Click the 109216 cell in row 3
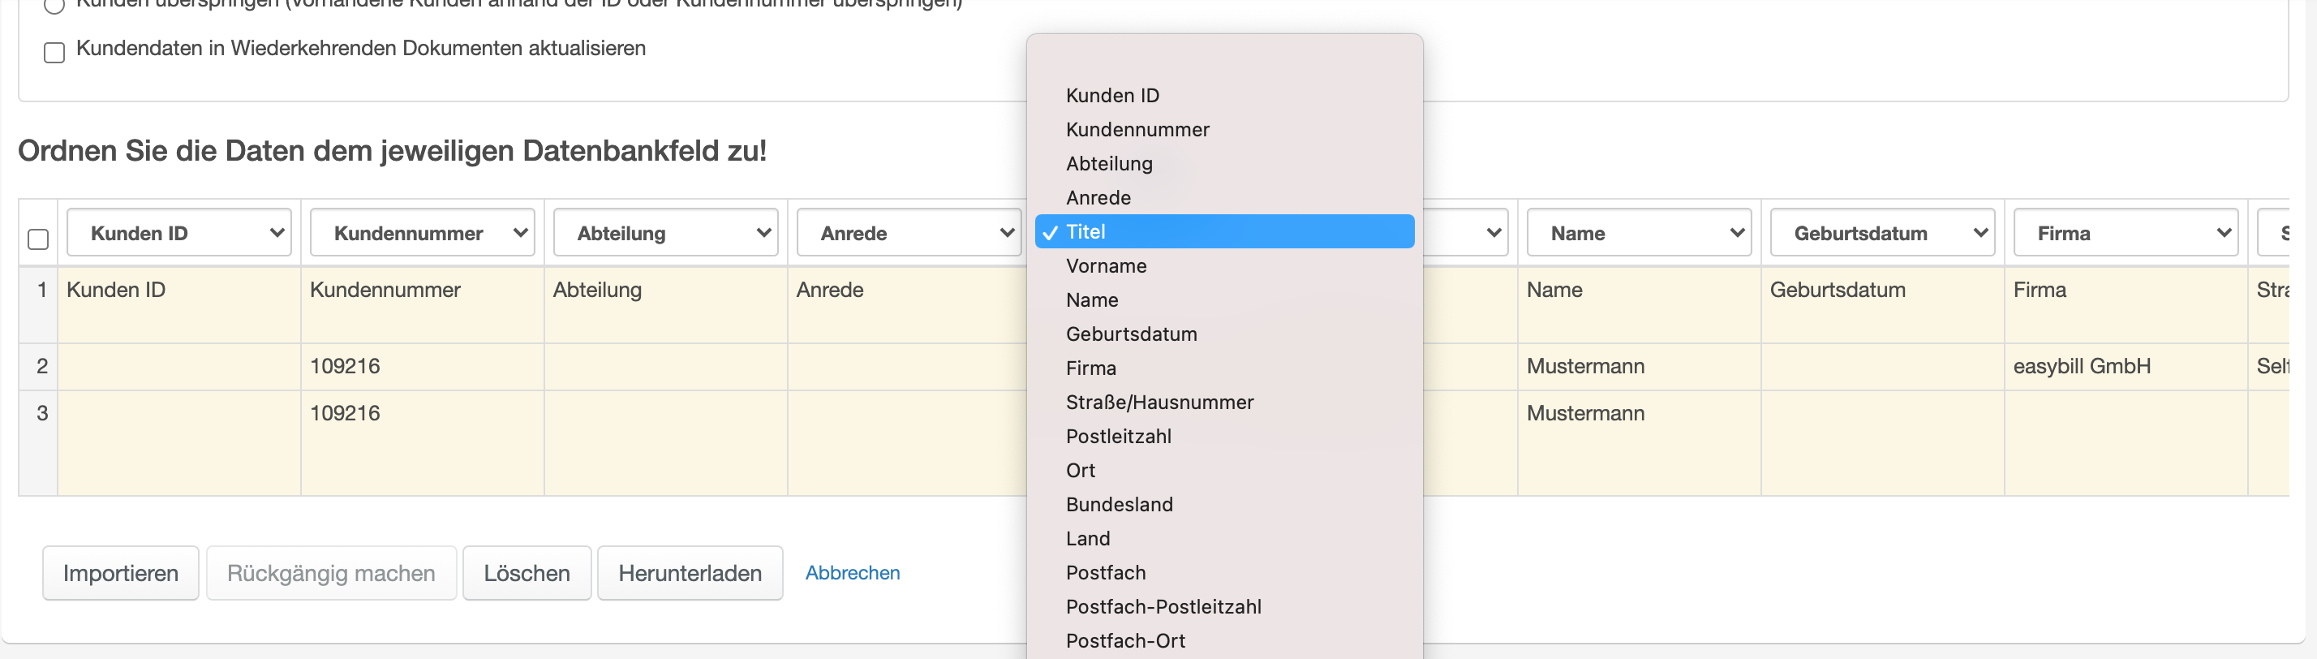 pos(422,443)
